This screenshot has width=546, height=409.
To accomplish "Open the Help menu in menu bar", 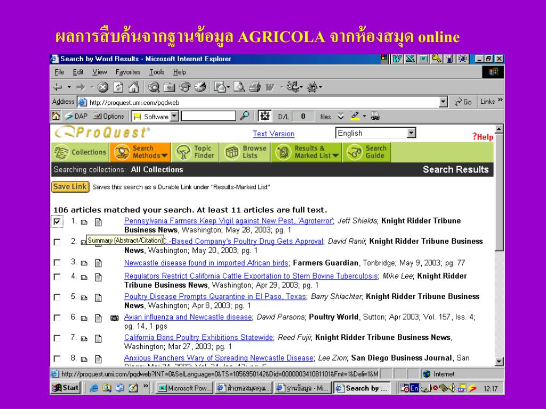I will (x=180, y=72).
